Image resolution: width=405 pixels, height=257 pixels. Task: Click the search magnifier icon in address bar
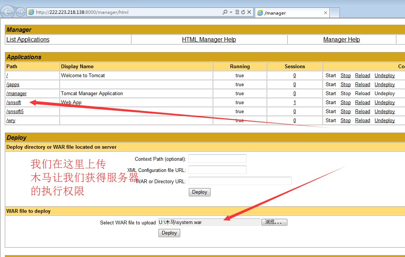225,12
